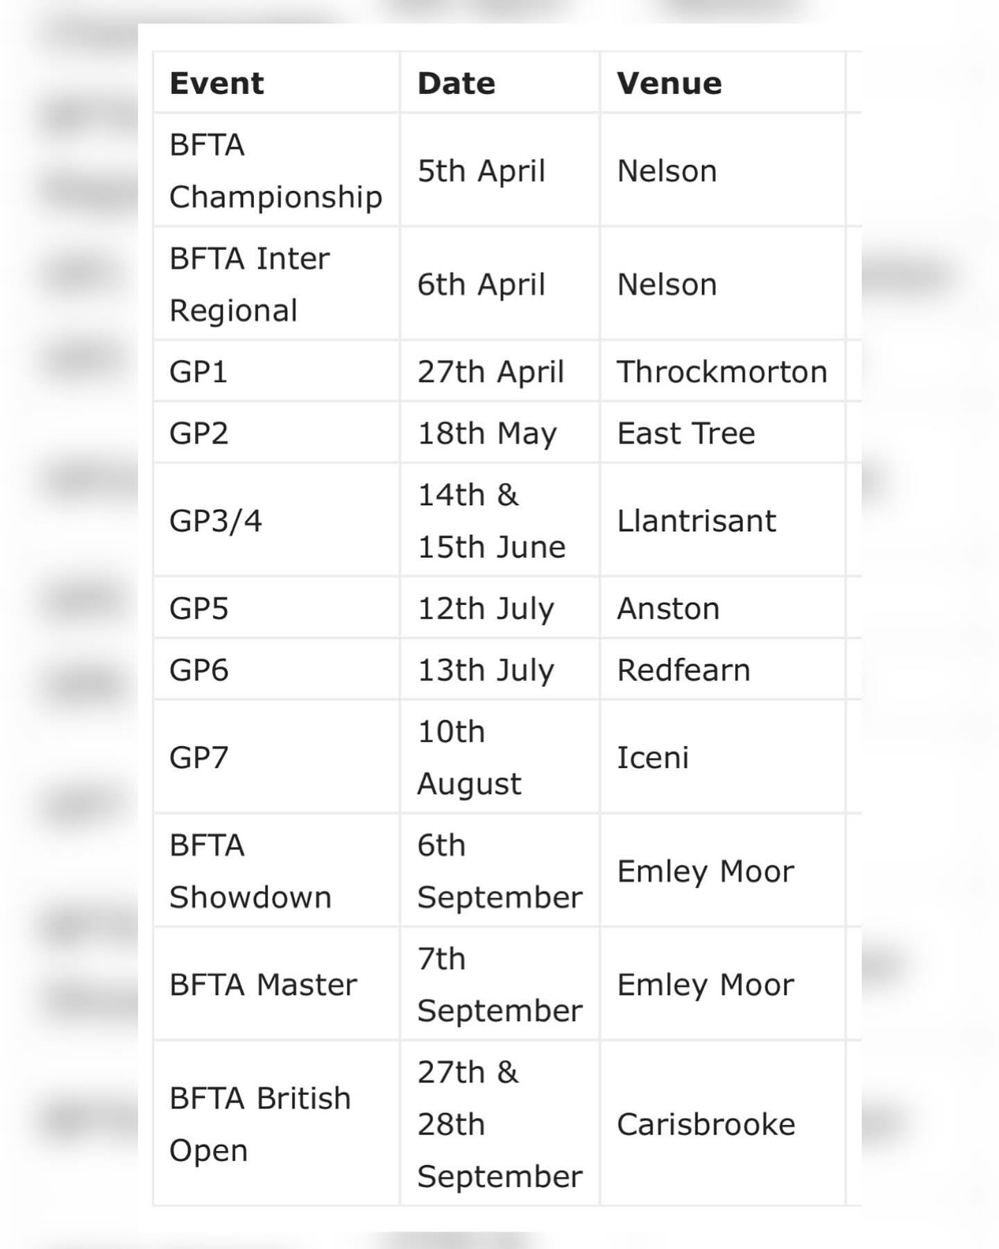999x1249 pixels.
Task: Click the Throckmorton venue cell
Action: tap(722, 371)
